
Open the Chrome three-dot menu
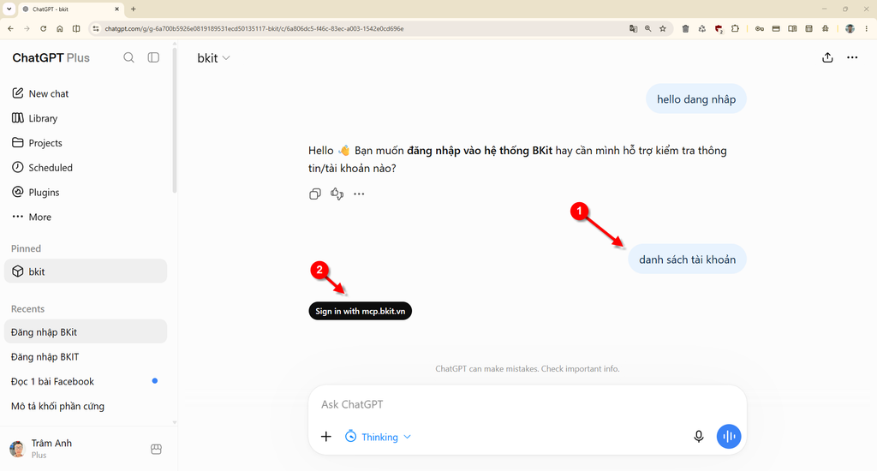(x=867, y=28)
